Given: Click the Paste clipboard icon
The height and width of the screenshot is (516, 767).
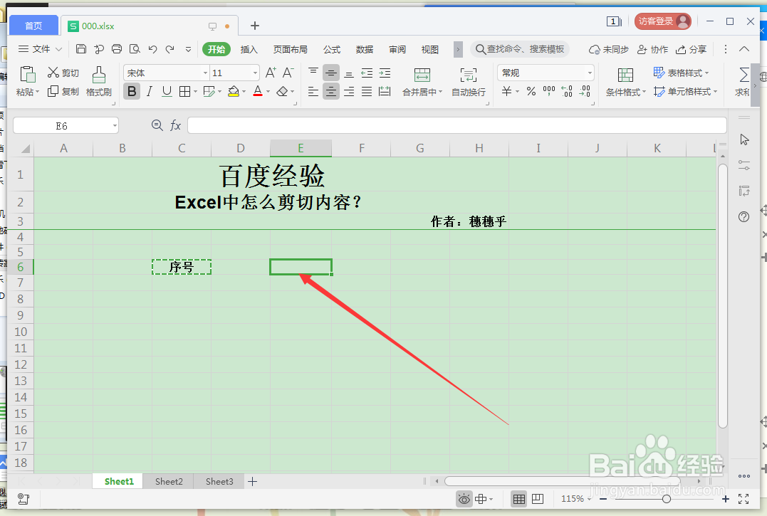Looking at the screenshot, I should (27, 75).
